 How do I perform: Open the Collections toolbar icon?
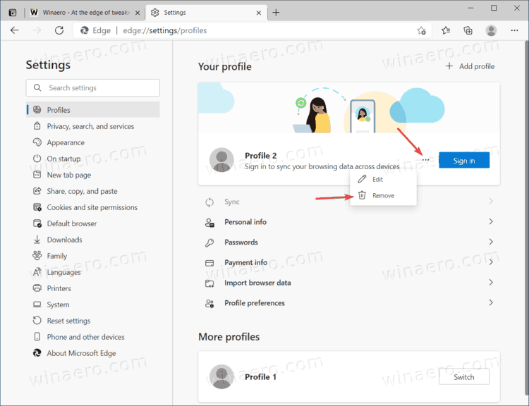[x=468, y=30]
